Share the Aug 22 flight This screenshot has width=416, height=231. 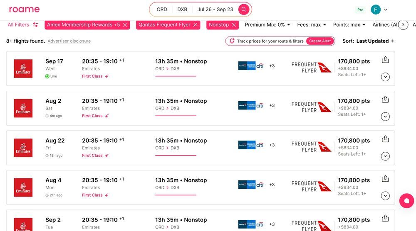click(x=385, y=139)
